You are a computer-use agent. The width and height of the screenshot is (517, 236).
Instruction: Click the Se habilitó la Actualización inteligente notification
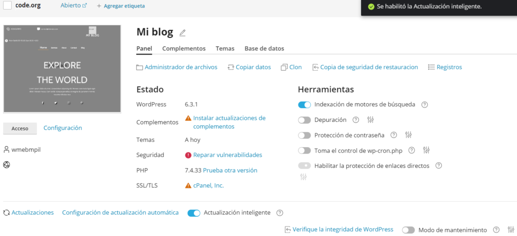pos(439,8)
